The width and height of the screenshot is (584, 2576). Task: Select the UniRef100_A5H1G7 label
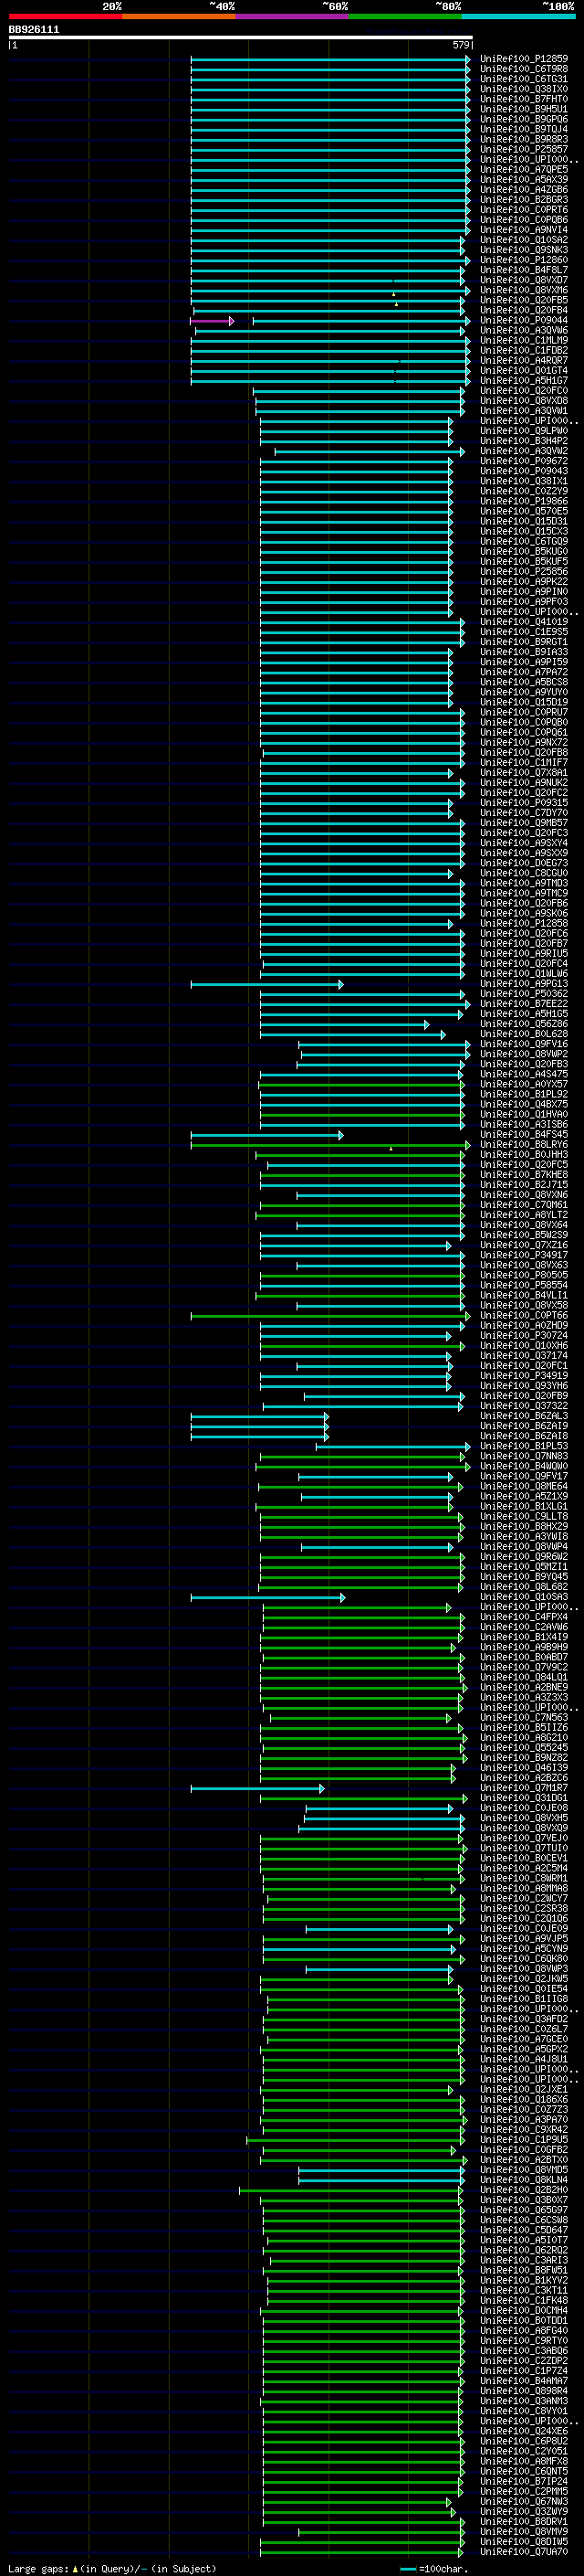[x=524, y=381]
